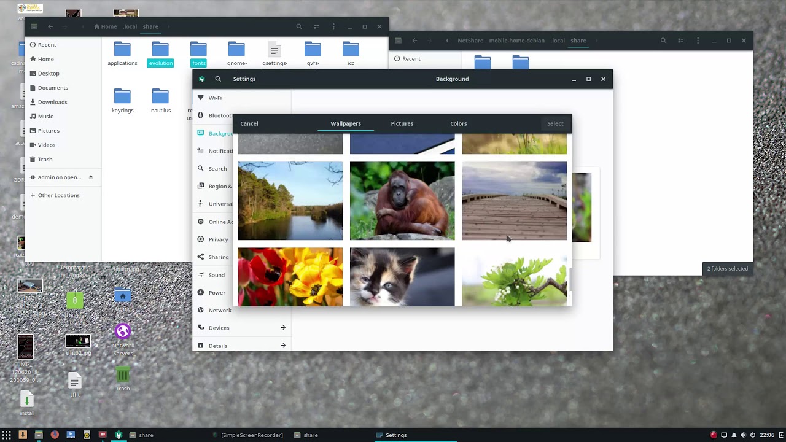786x442 pixels.
Task: Open Music in file manager sidebar
Action: click(63, 116)
